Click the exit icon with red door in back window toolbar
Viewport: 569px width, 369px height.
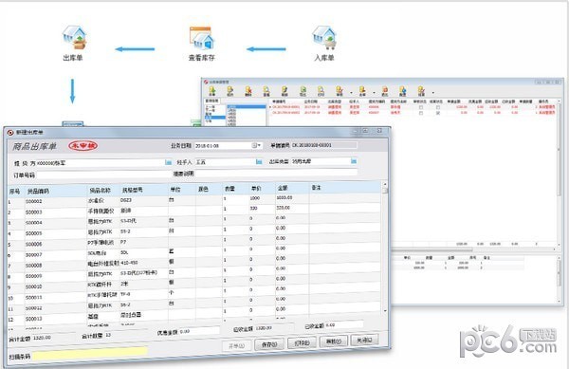click(x=385, y=91)
